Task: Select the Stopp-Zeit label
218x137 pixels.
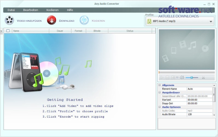Action: click(x=167, y=103)
